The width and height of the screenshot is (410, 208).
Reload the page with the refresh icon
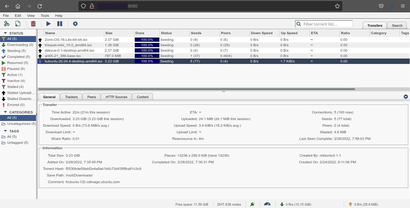[39, 6]
